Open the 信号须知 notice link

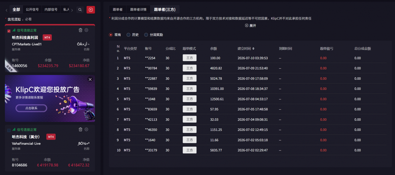click(x=14, y=19)
